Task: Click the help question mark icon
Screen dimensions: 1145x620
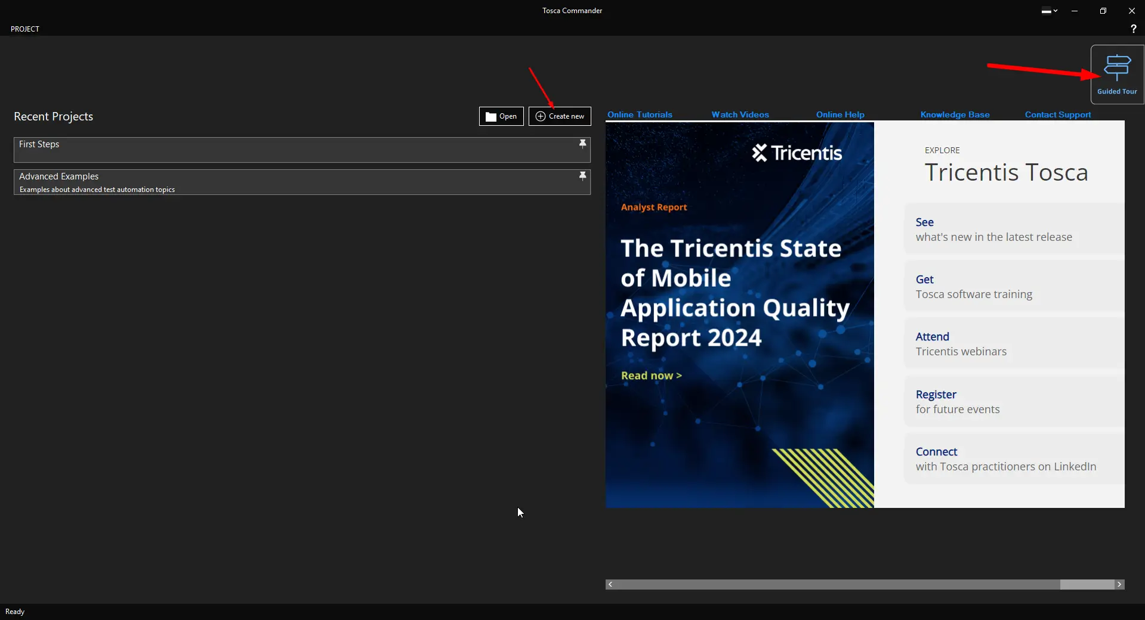Action: 1133,29
